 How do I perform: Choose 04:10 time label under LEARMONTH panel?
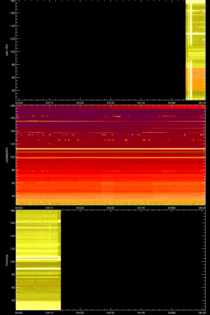click(50, 208)
